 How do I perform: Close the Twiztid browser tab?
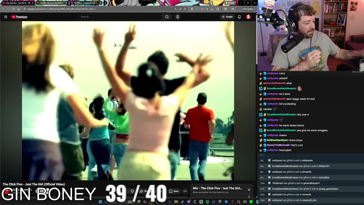click(67, 3)
